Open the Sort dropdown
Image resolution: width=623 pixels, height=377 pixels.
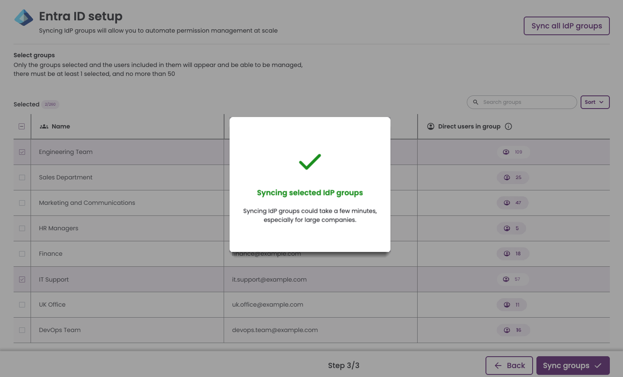click(x=595, y=102)
